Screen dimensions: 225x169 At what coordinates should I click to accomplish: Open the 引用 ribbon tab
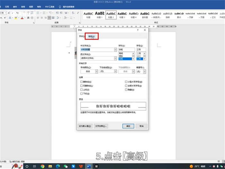pos(7,7)
